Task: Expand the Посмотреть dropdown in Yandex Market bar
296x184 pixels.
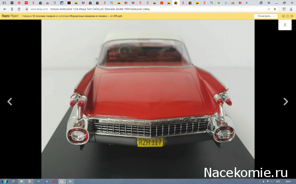Action: (265, 16)
